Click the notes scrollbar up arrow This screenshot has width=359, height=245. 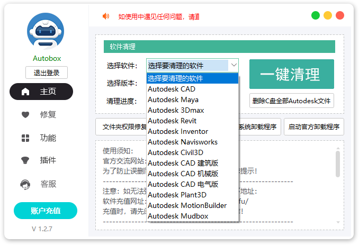click(x=338, y=148)
